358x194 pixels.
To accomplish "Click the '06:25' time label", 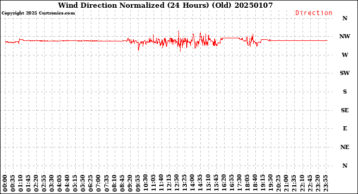I will (91, 184).
